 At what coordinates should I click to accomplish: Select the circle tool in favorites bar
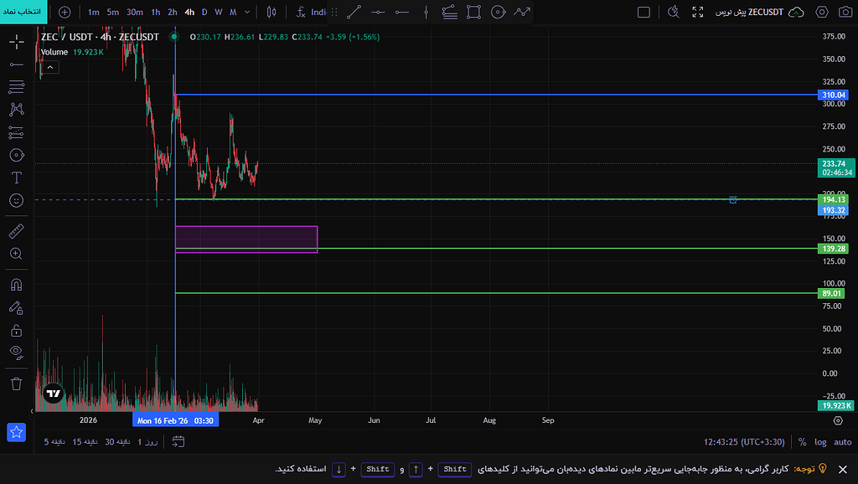tap(498, 12)
